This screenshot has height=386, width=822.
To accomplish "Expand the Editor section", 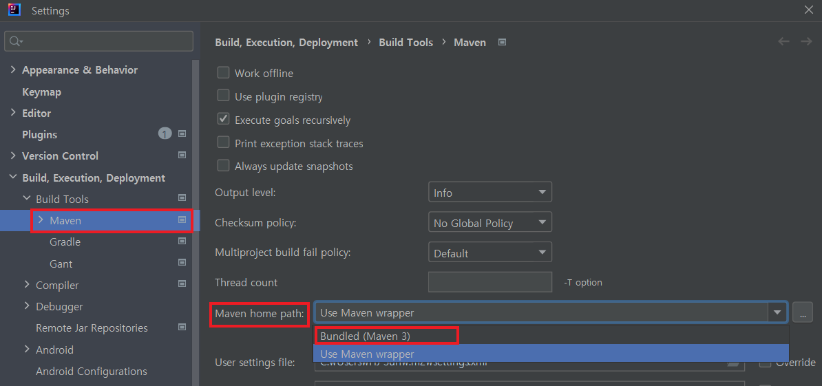I will click(x=13, y=113).
